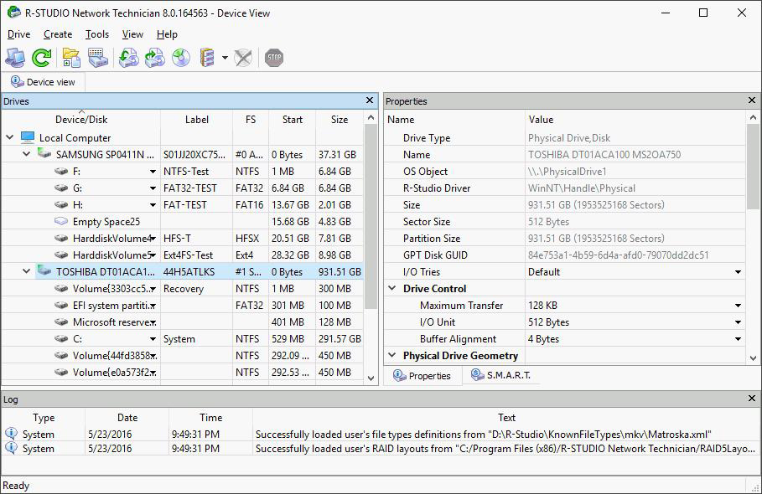Screen dimensions: 762x494
Task: Open the I/O Tries value dropdown
Action: point(738,272)
